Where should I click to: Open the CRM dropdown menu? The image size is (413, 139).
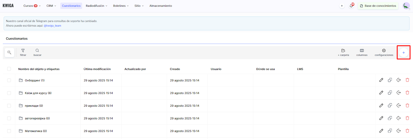51,6
